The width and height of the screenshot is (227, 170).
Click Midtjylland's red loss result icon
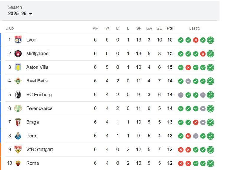coord(203,54)
